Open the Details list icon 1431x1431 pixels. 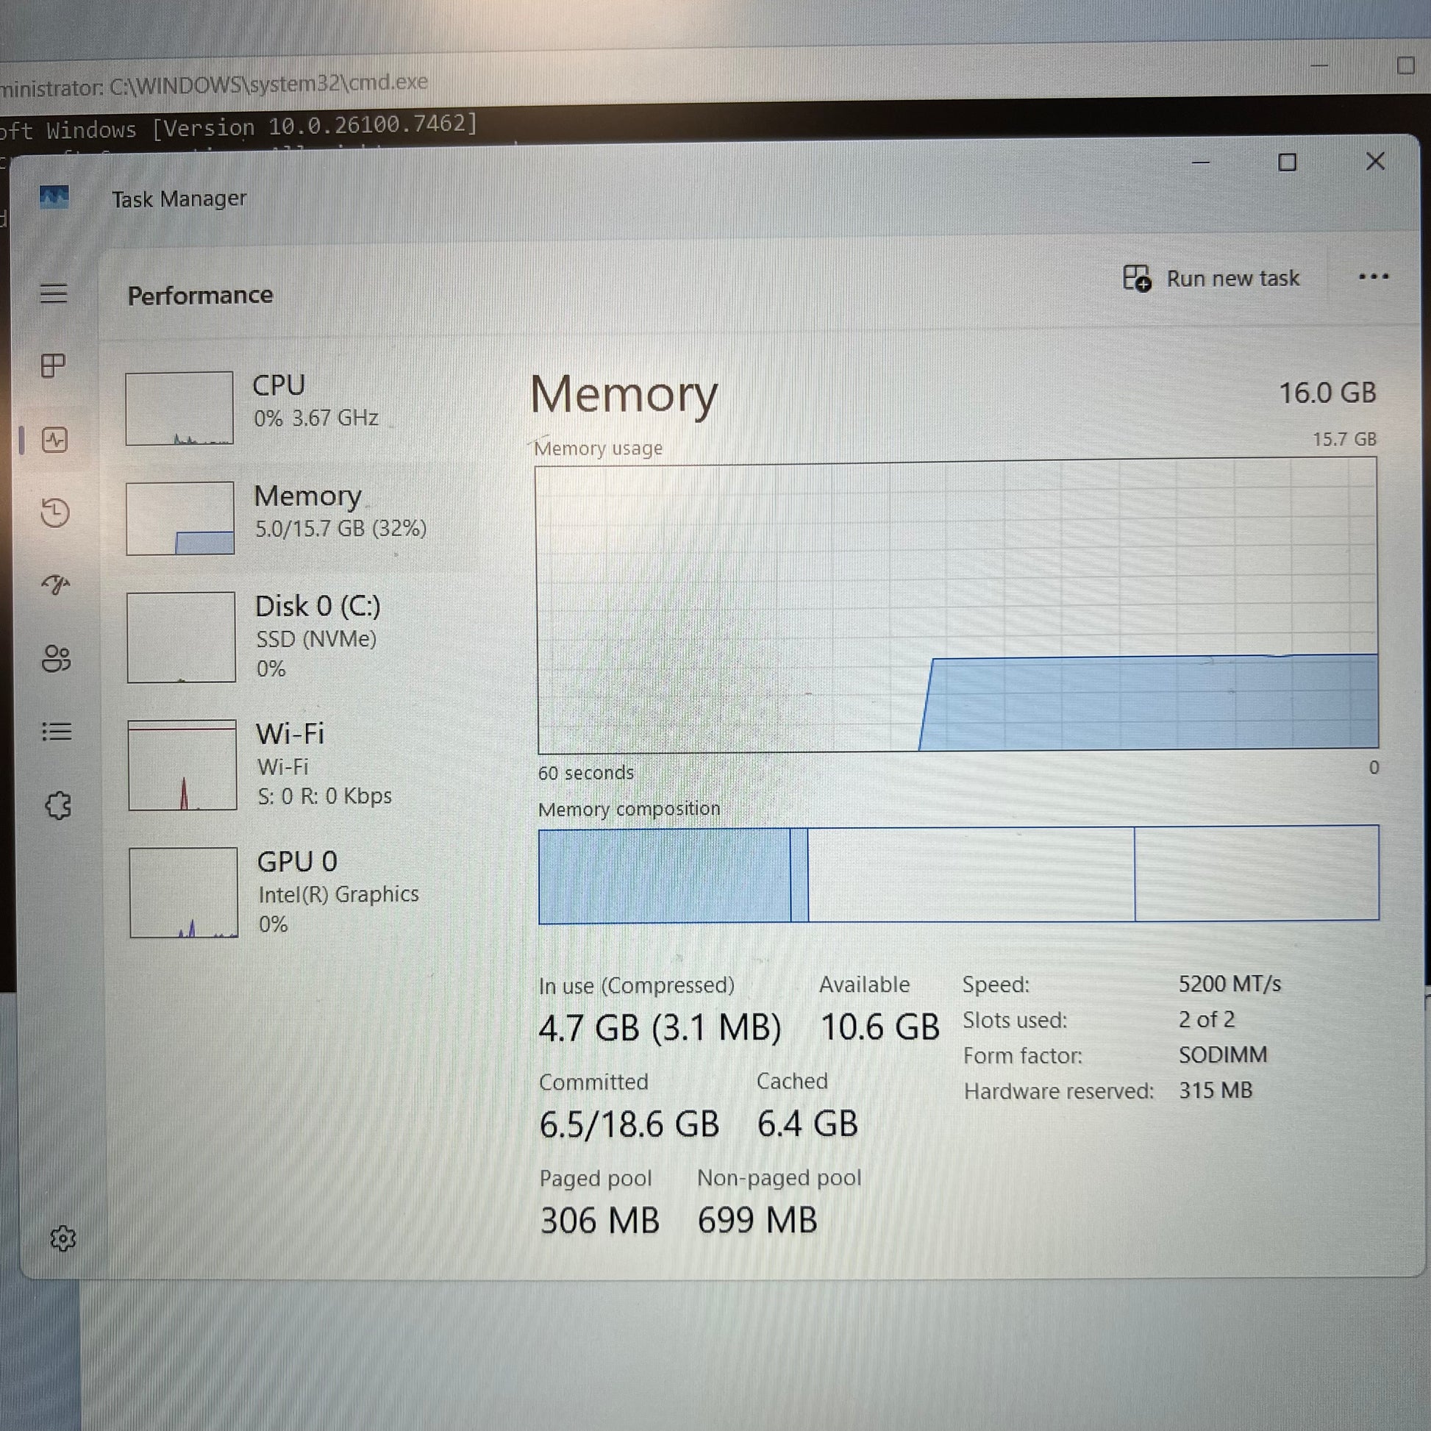pyautogui.click(x=57, y=732)
